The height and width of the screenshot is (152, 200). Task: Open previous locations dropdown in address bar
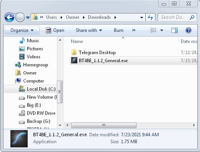click(142, 17)
